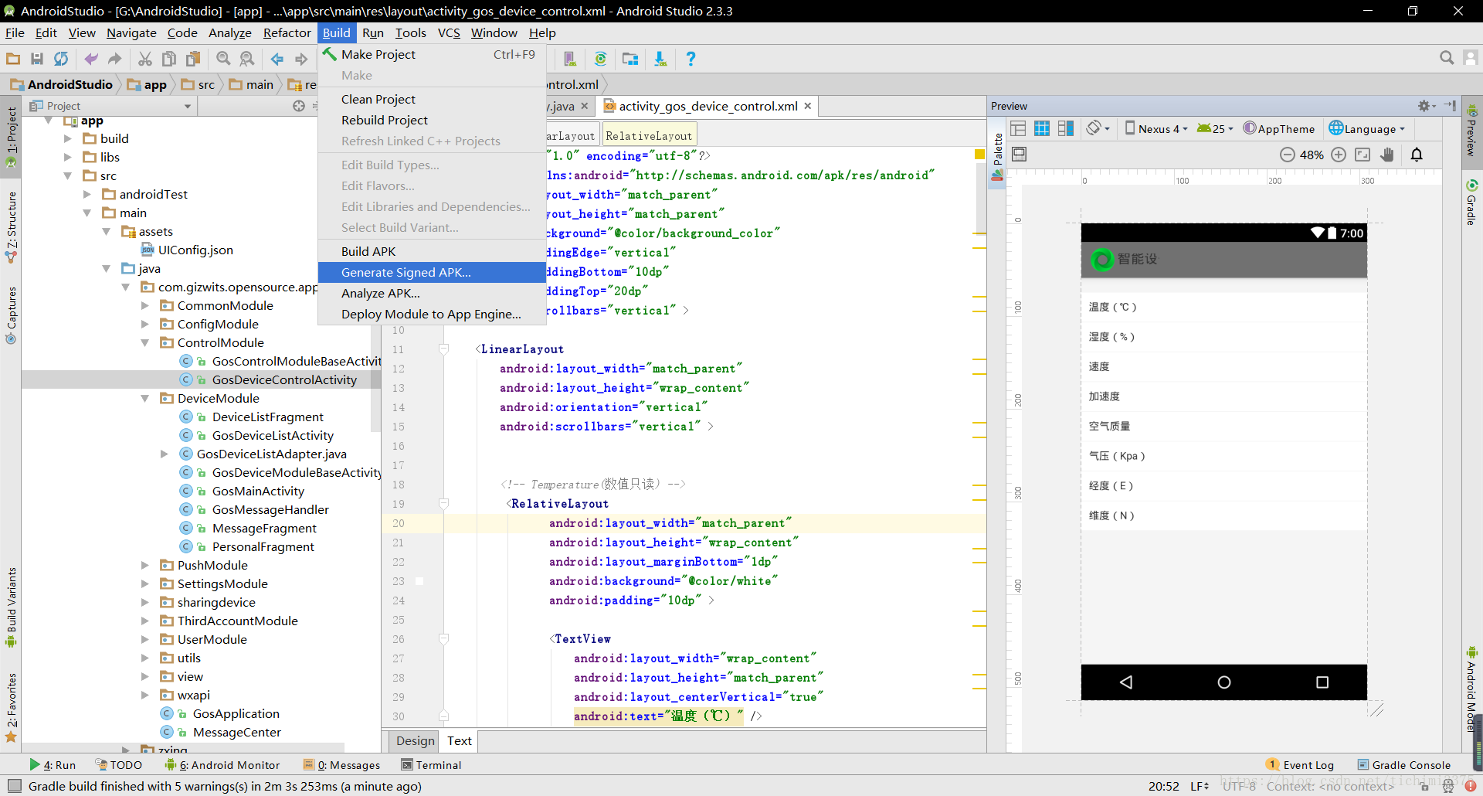This screenshot has width=1483, height=796.
Task: Choose Clean Project from Build menu
Action: 432,99
